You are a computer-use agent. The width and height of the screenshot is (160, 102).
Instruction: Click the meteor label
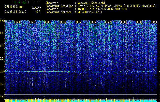(x=36, y=8)
